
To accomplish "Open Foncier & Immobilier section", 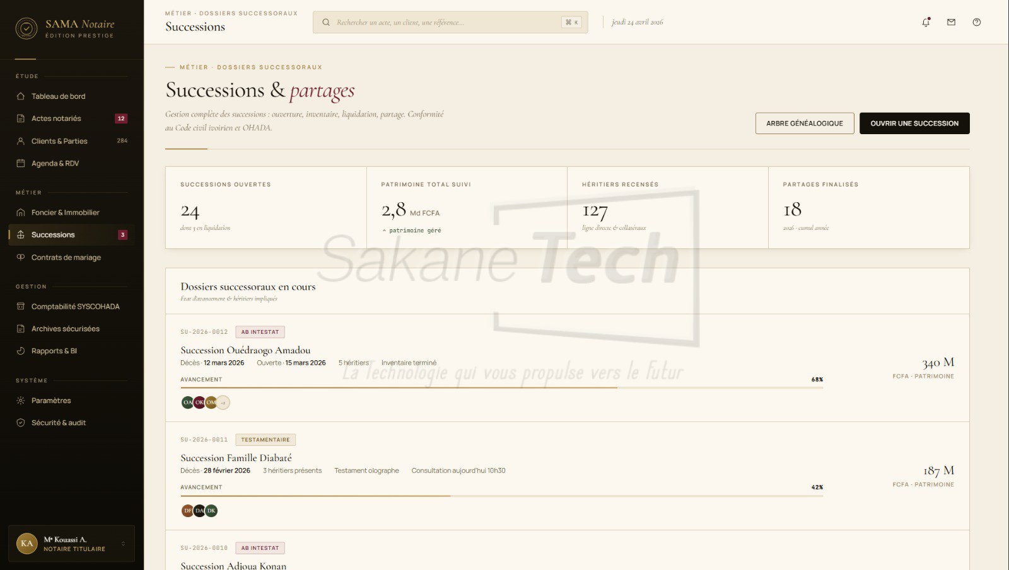I will click(x=71, y=212).
